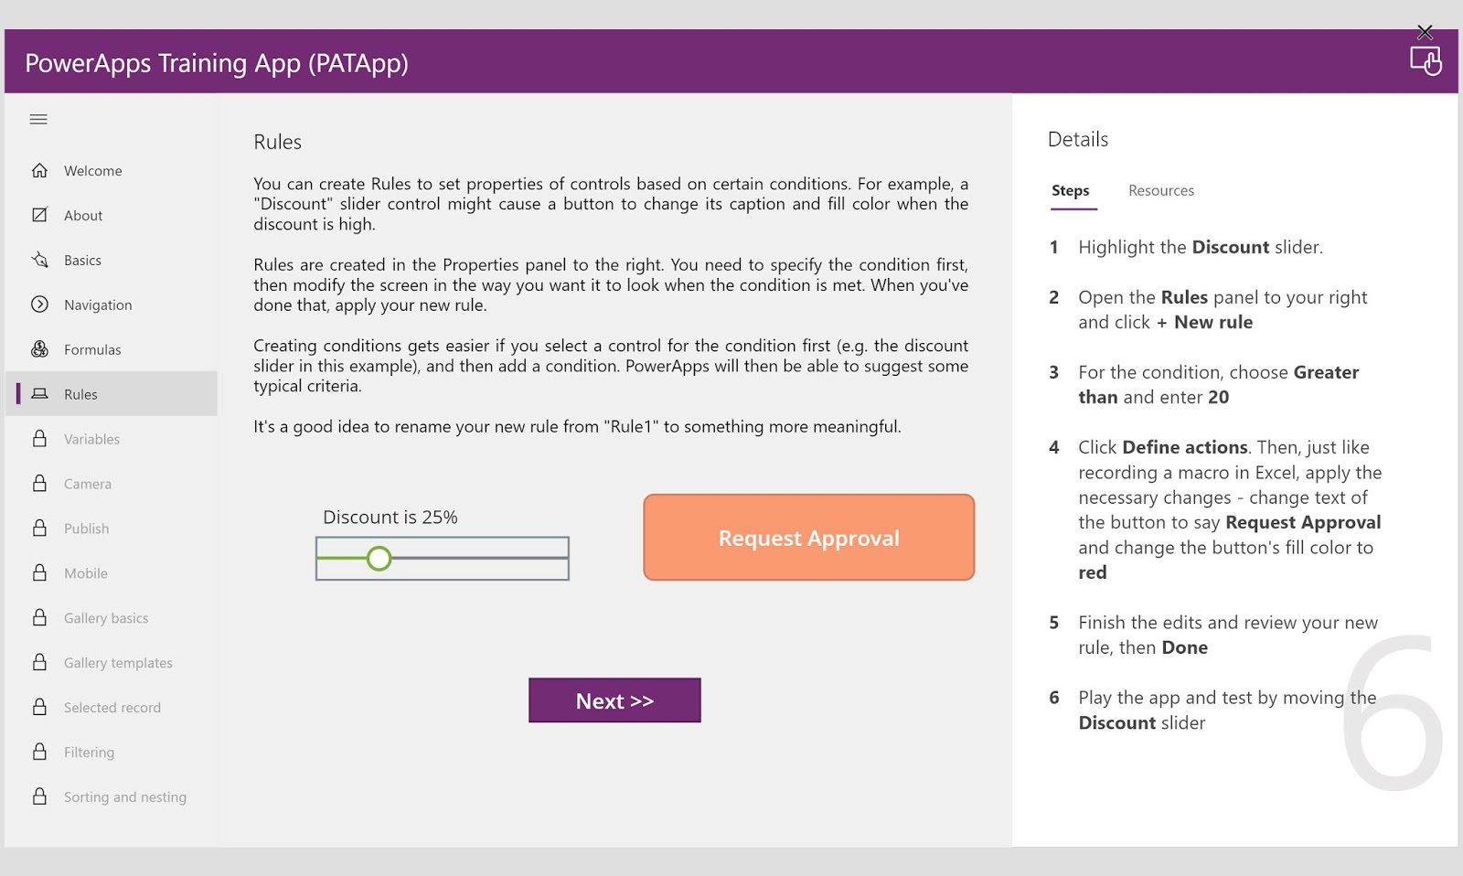Screen dimensions: 1463x876
Task: Click the paragraph starting 'You can create Rules'
Action: point(611,204)
